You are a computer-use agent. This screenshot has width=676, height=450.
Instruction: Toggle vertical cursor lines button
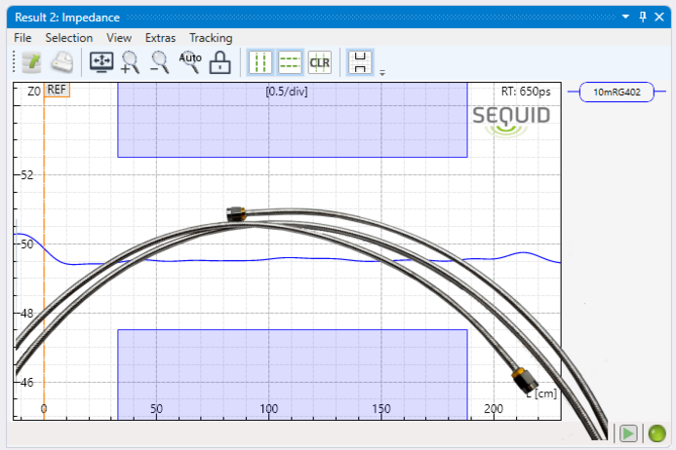pos(260,62)
